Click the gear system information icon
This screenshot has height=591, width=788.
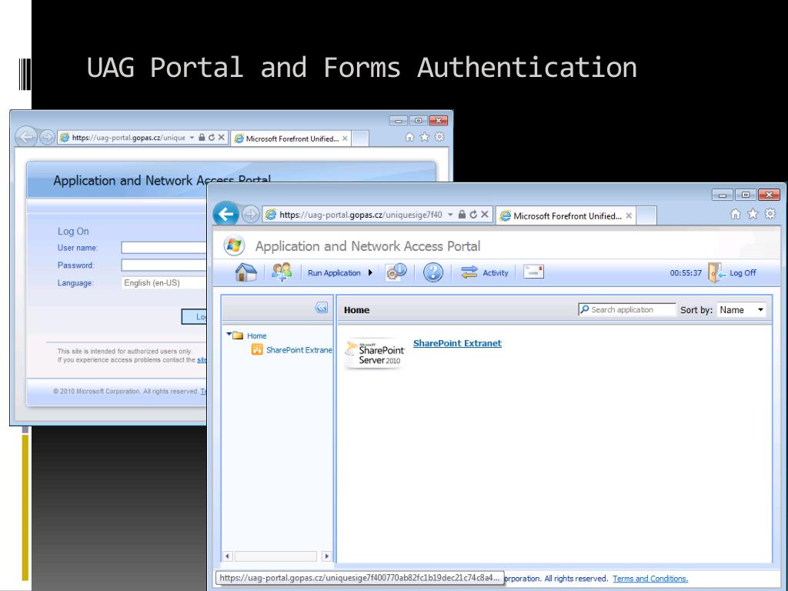point(396,272)
